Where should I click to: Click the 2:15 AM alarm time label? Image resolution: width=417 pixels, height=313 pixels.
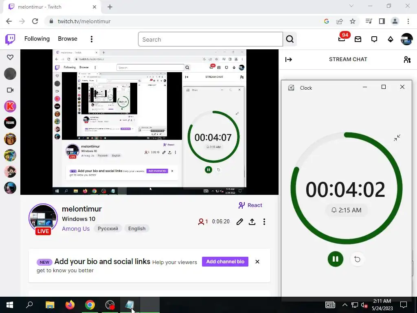[x=346, y=210]
